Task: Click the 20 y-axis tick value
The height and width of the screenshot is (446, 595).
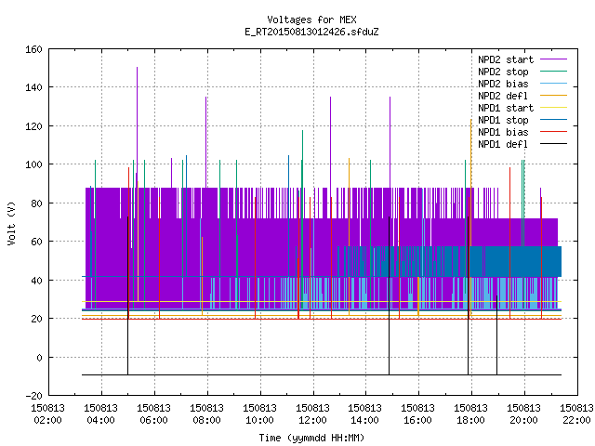Action: [x=36, y=319]
